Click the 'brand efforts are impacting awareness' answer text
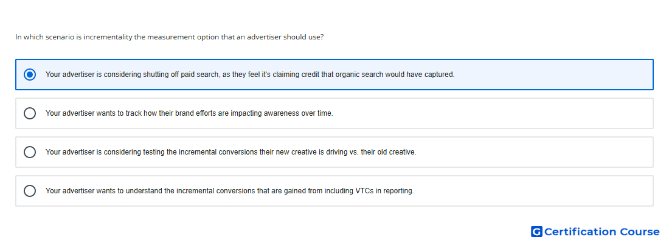This screenshot has height=243, width=669. tap(189, 113)
